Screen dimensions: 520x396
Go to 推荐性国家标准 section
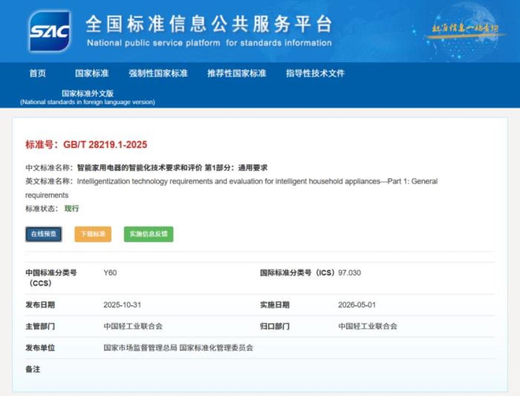pyautogui.click(x=237, y=73)
